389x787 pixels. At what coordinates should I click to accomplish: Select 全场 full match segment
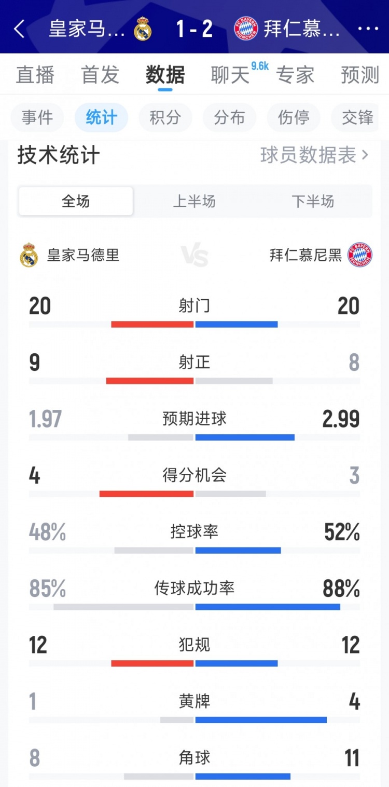click(76, 201)
